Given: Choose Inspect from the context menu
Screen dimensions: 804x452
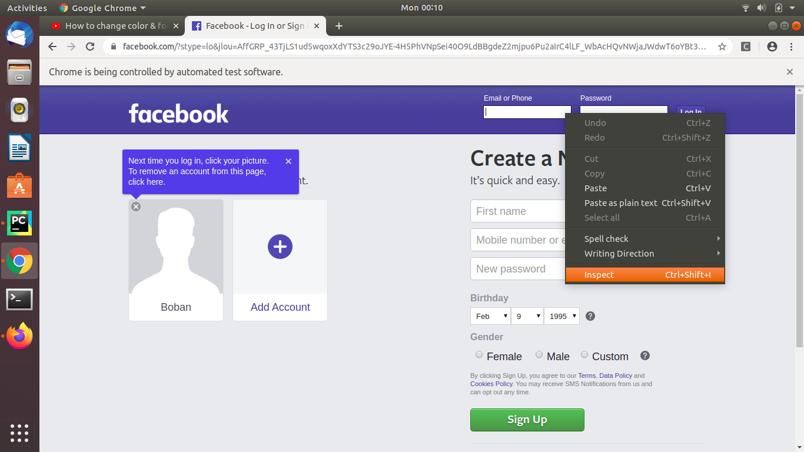Looking at the screenshot, I should tap(645, 275).
